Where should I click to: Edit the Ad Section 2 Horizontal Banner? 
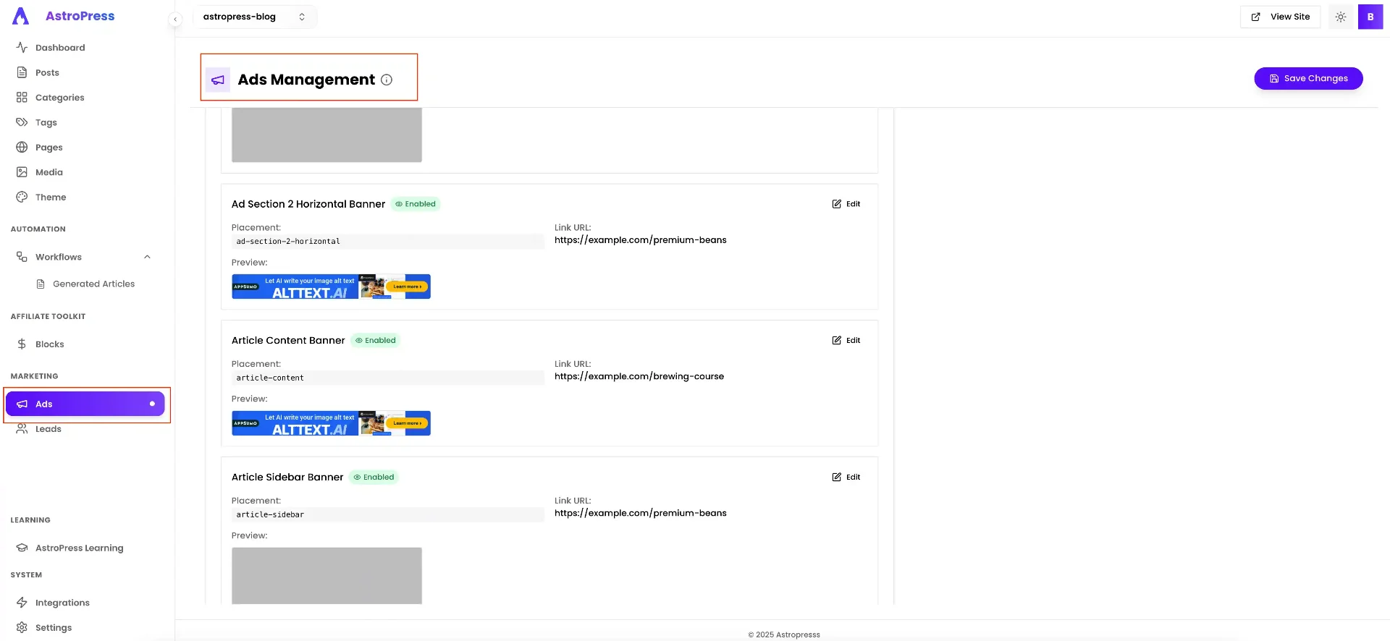pyautogui.click(x=846, y=204)
